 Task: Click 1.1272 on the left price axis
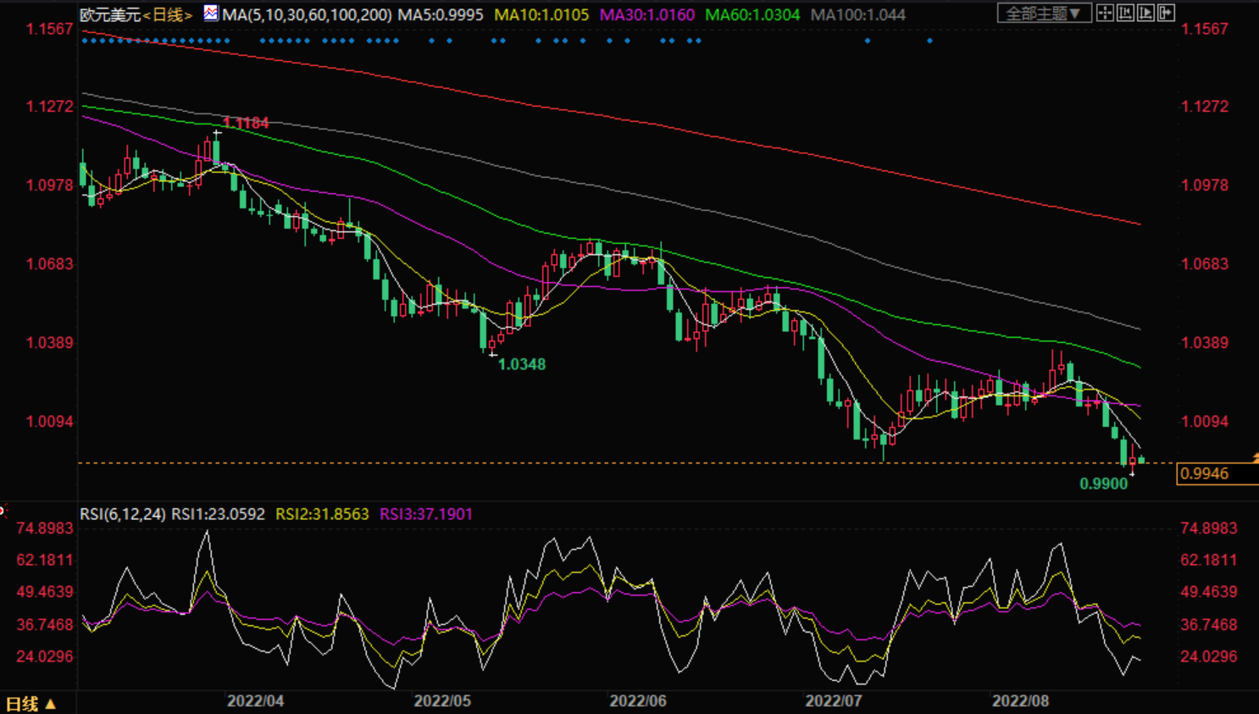[x=50, y=107]
